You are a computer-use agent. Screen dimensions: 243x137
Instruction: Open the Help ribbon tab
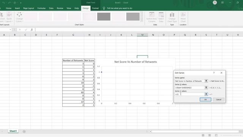point(77,8)
